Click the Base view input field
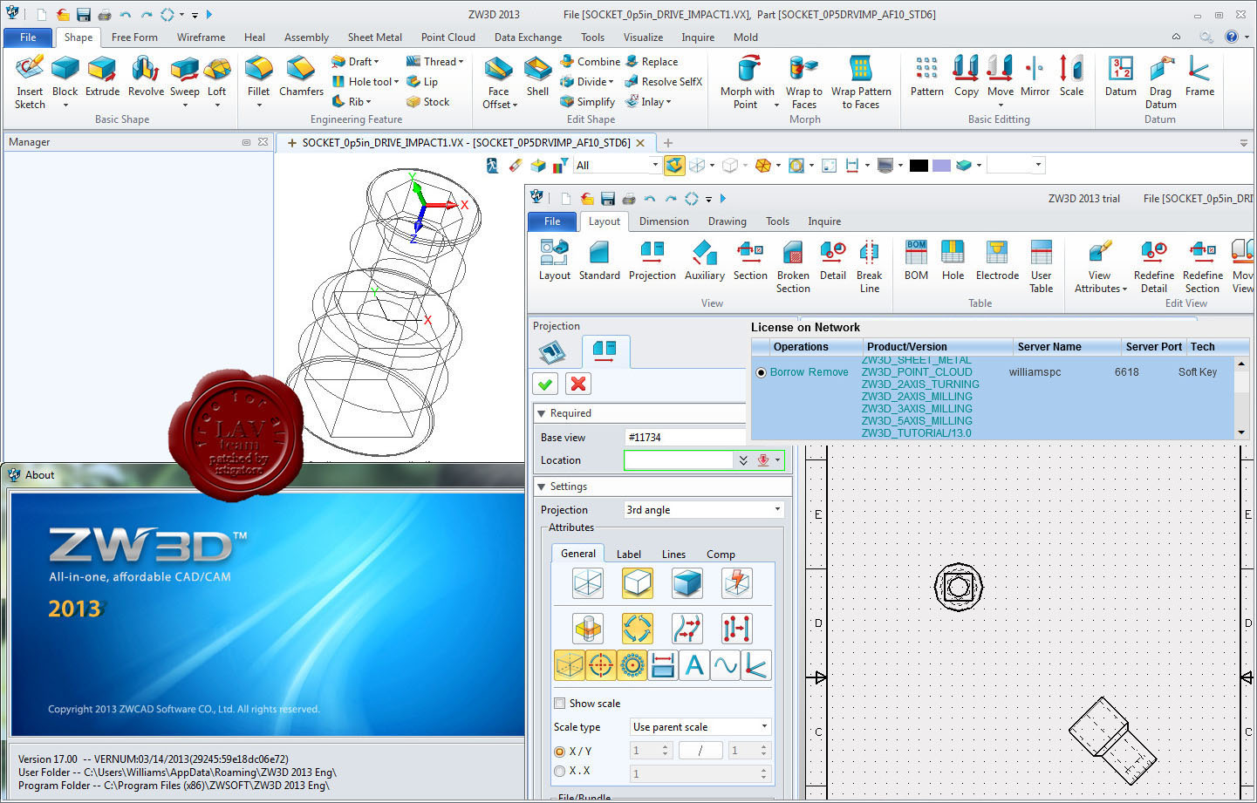Screen dimensions: 1257x803 point(685,437)
